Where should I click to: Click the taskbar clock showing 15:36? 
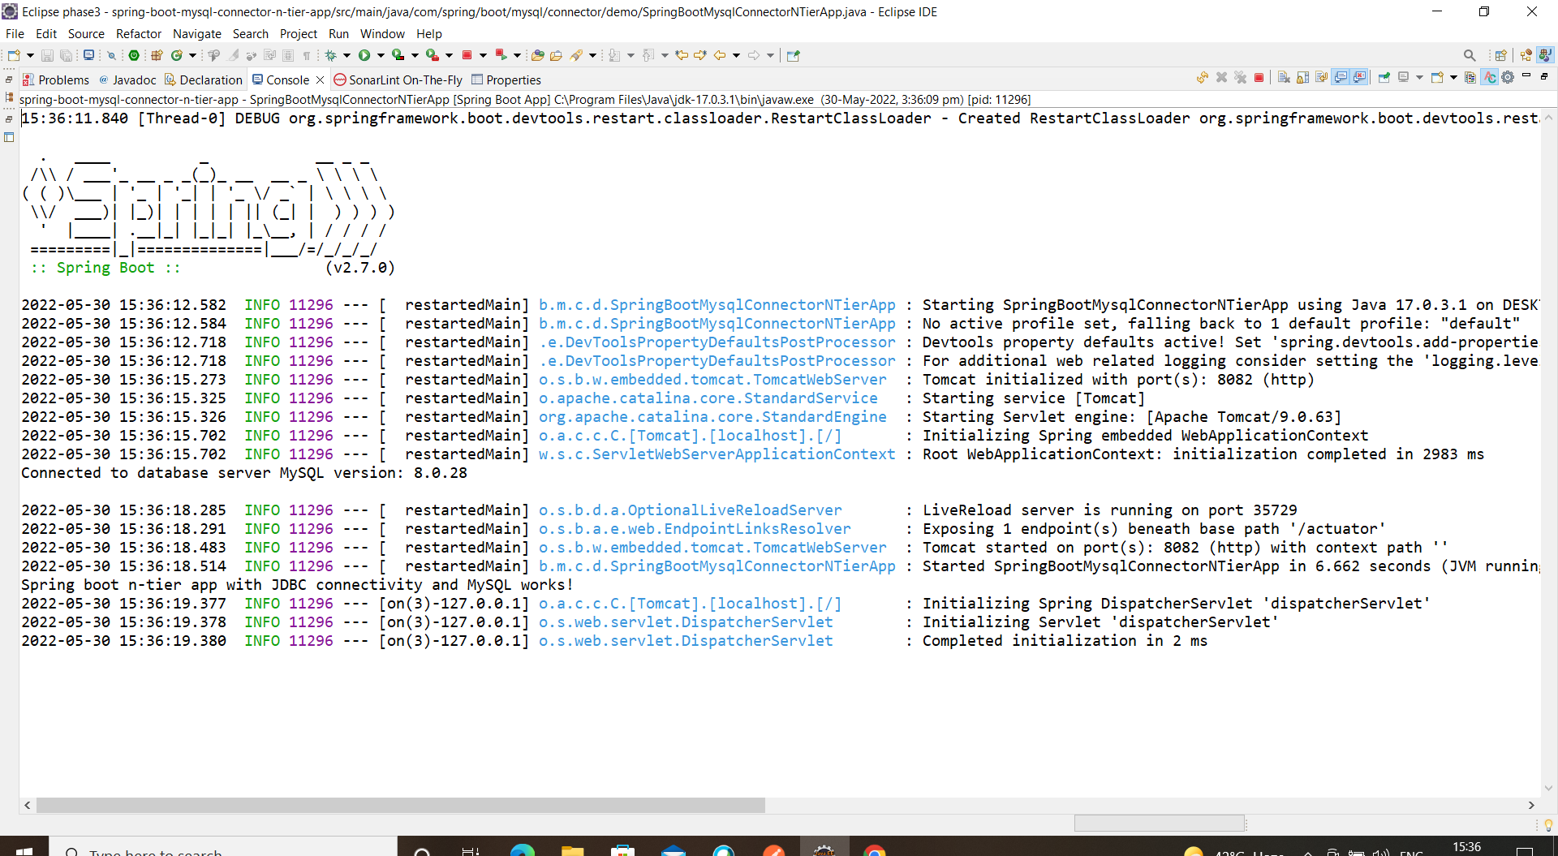click(x=1466, y=847)
